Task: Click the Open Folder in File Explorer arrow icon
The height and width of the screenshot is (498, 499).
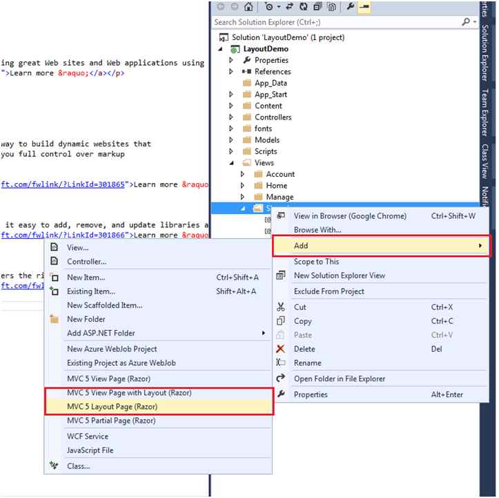Action: click(281, 379)
